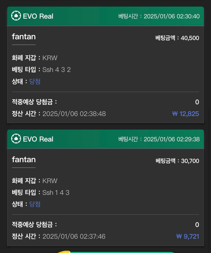Click the ₩ 12,825 payout amount
The width and height of the screenshot is (211, 253).
pos(186,114)
